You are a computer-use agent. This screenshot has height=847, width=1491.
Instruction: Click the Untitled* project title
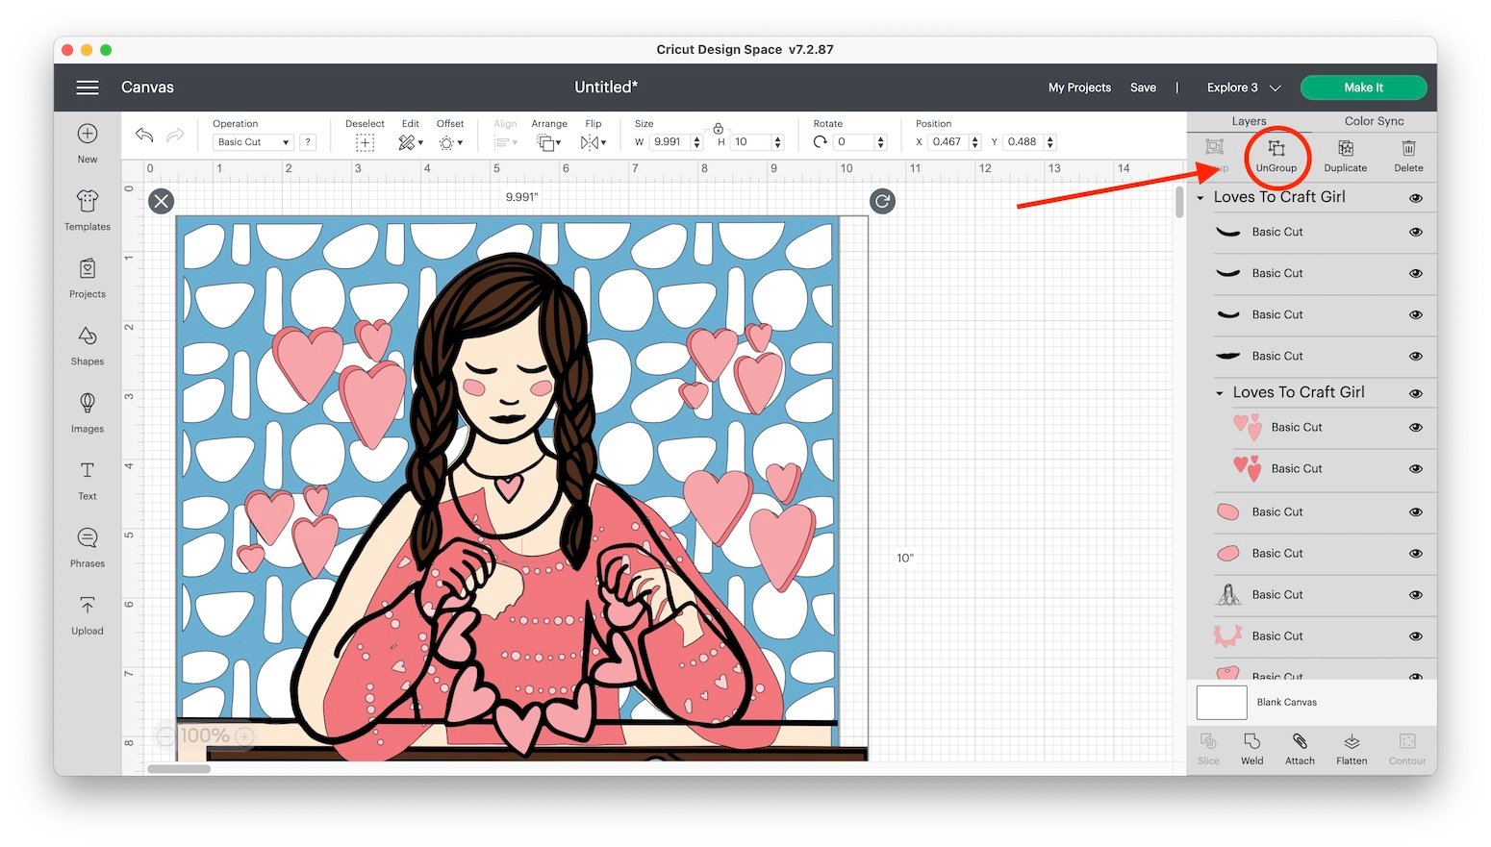tap(606, 87)
